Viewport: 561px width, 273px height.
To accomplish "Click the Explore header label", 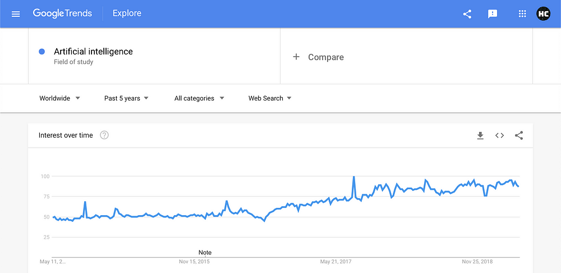I will point(127,13).
